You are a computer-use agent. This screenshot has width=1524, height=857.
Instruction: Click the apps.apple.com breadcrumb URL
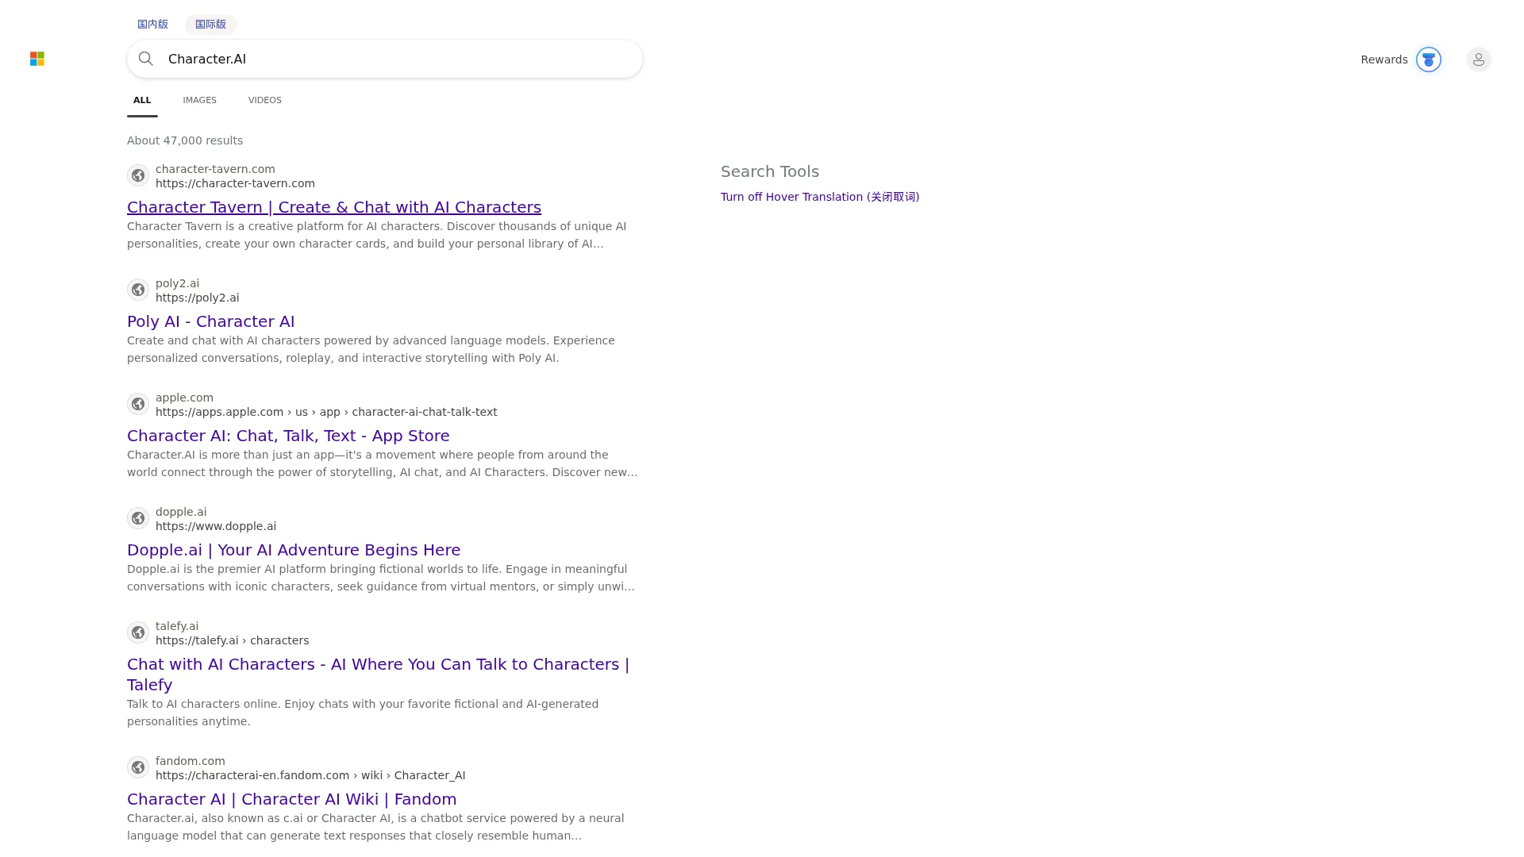[x=326, y=412]
